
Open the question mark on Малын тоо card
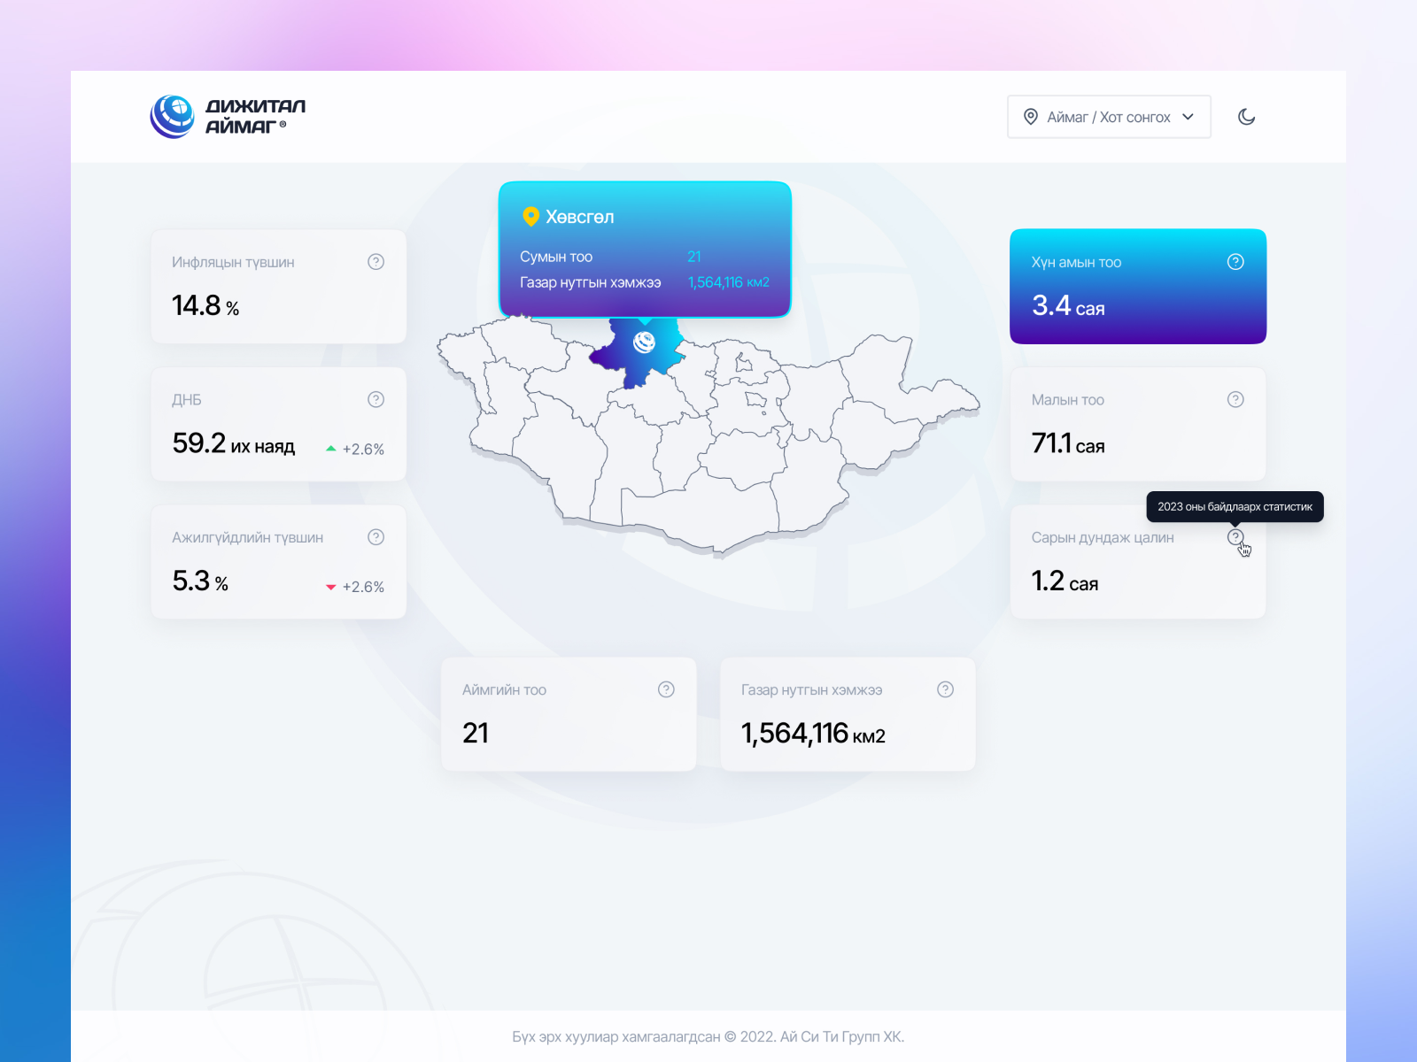point(1235,399)
